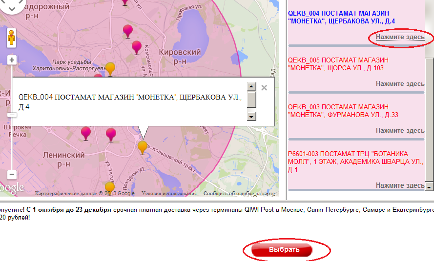Select QEKB_005 Щорса ул. postamat entry

(338, 64)
